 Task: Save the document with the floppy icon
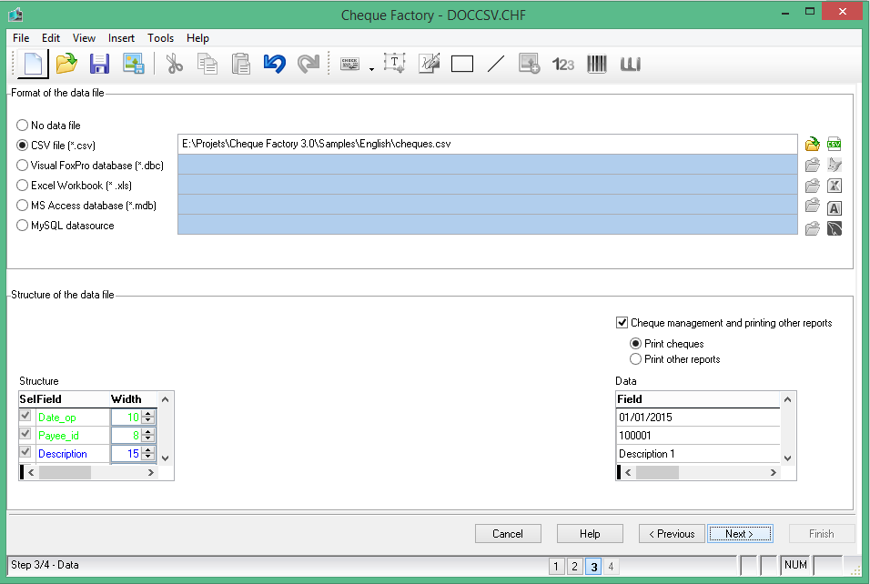(99, 64)
